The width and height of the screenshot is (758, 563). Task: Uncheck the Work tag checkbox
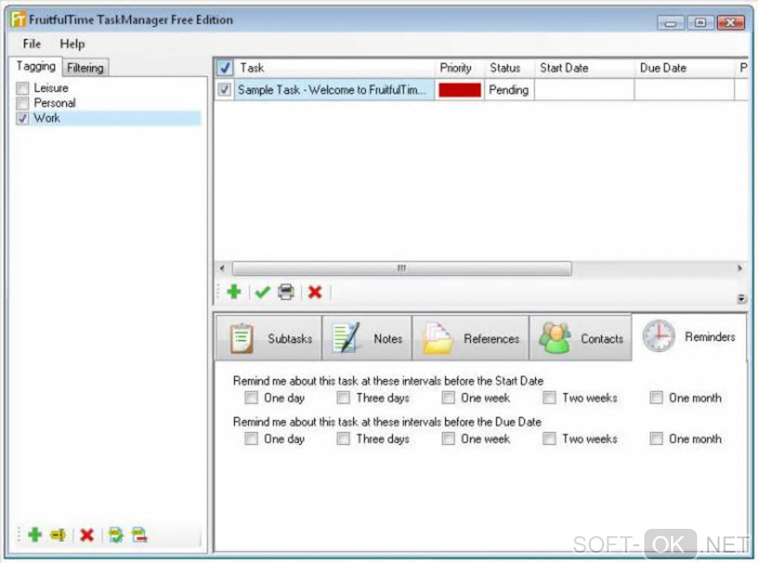click(22, 118)
